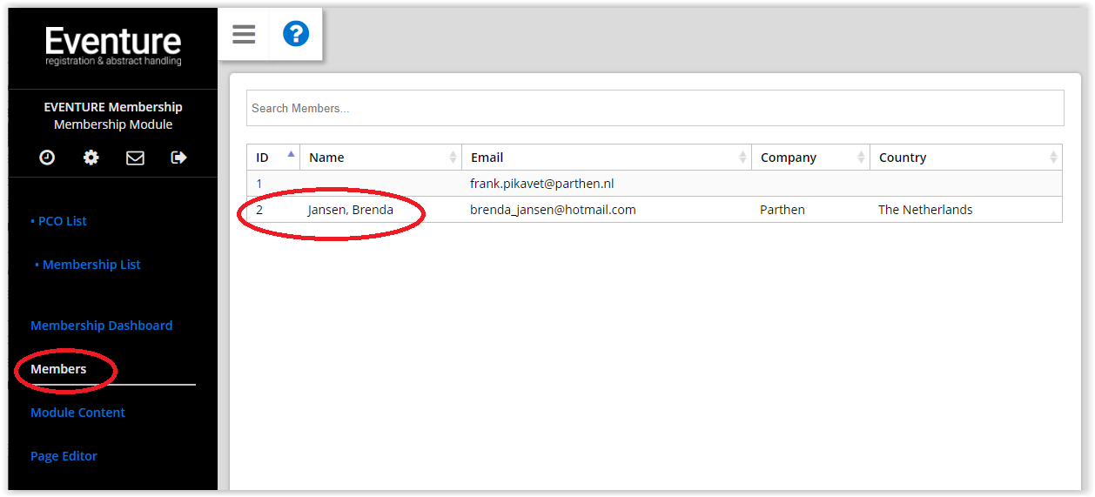Click EVENTURE Membership title text
1095x497 pixels.
(x=113, y=107)
